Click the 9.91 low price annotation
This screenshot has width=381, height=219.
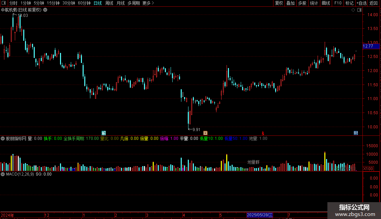196,130
